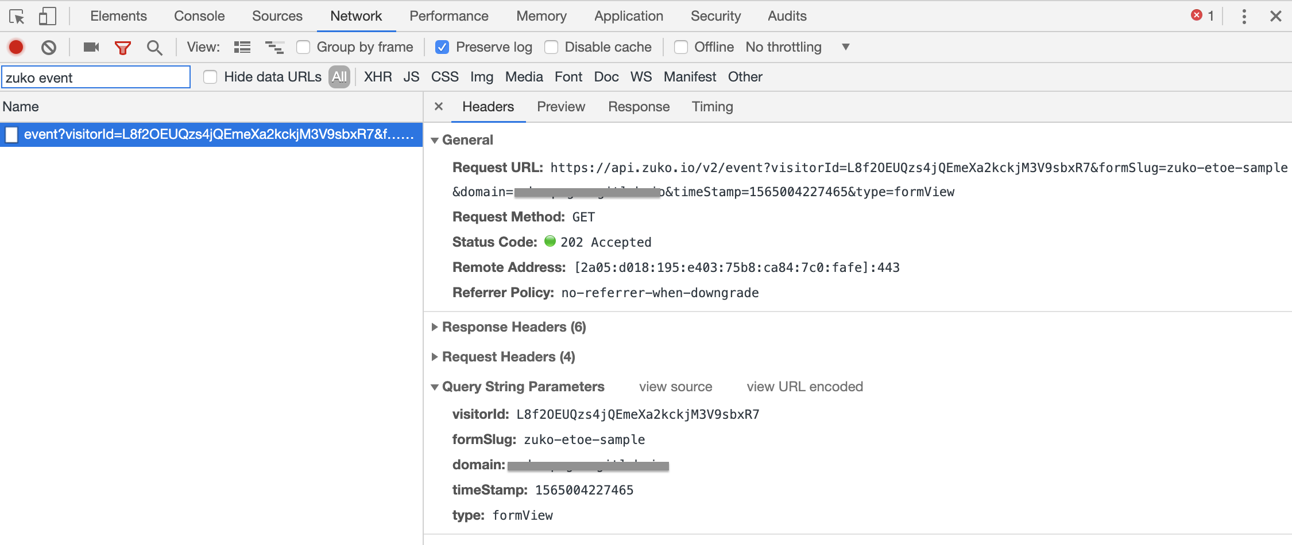1292x545 pixels.
Task: Stop recording with the red record button
Action: (x=16, y=47)
